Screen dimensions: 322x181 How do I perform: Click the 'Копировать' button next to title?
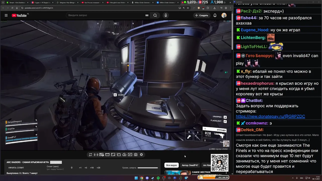56,162
